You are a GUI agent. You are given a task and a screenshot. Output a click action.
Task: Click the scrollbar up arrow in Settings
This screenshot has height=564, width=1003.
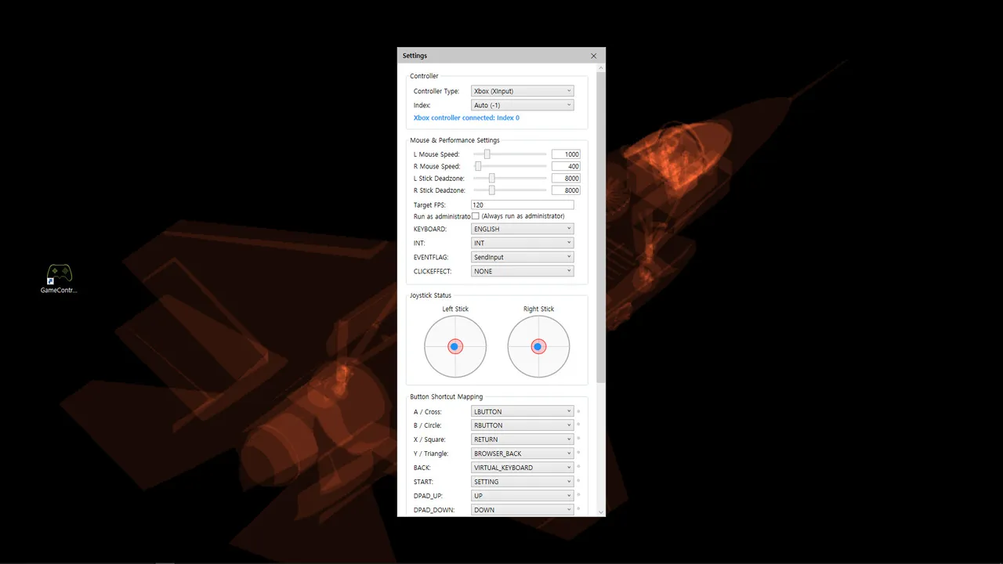(601, 69)
